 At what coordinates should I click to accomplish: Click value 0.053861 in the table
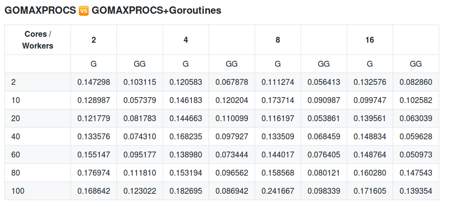click(324, 118)
